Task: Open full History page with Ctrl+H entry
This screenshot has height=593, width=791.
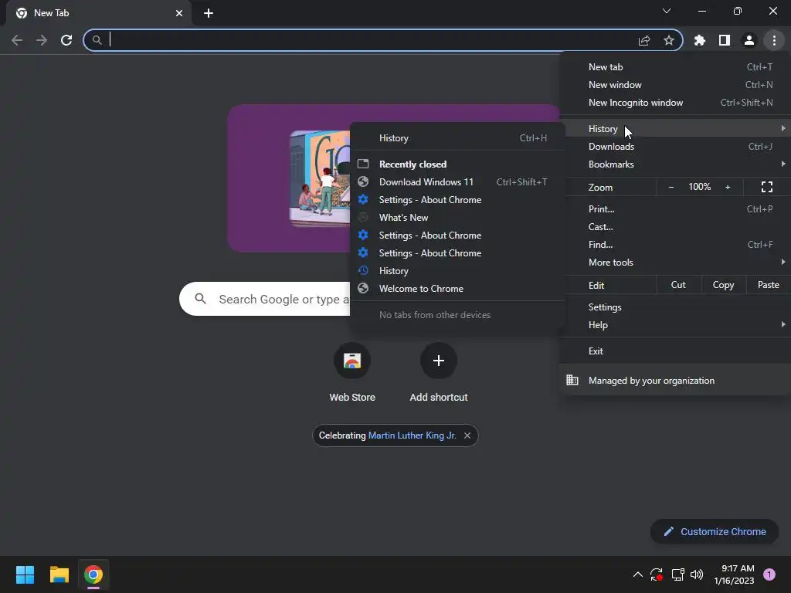Action: click(457, 138)
